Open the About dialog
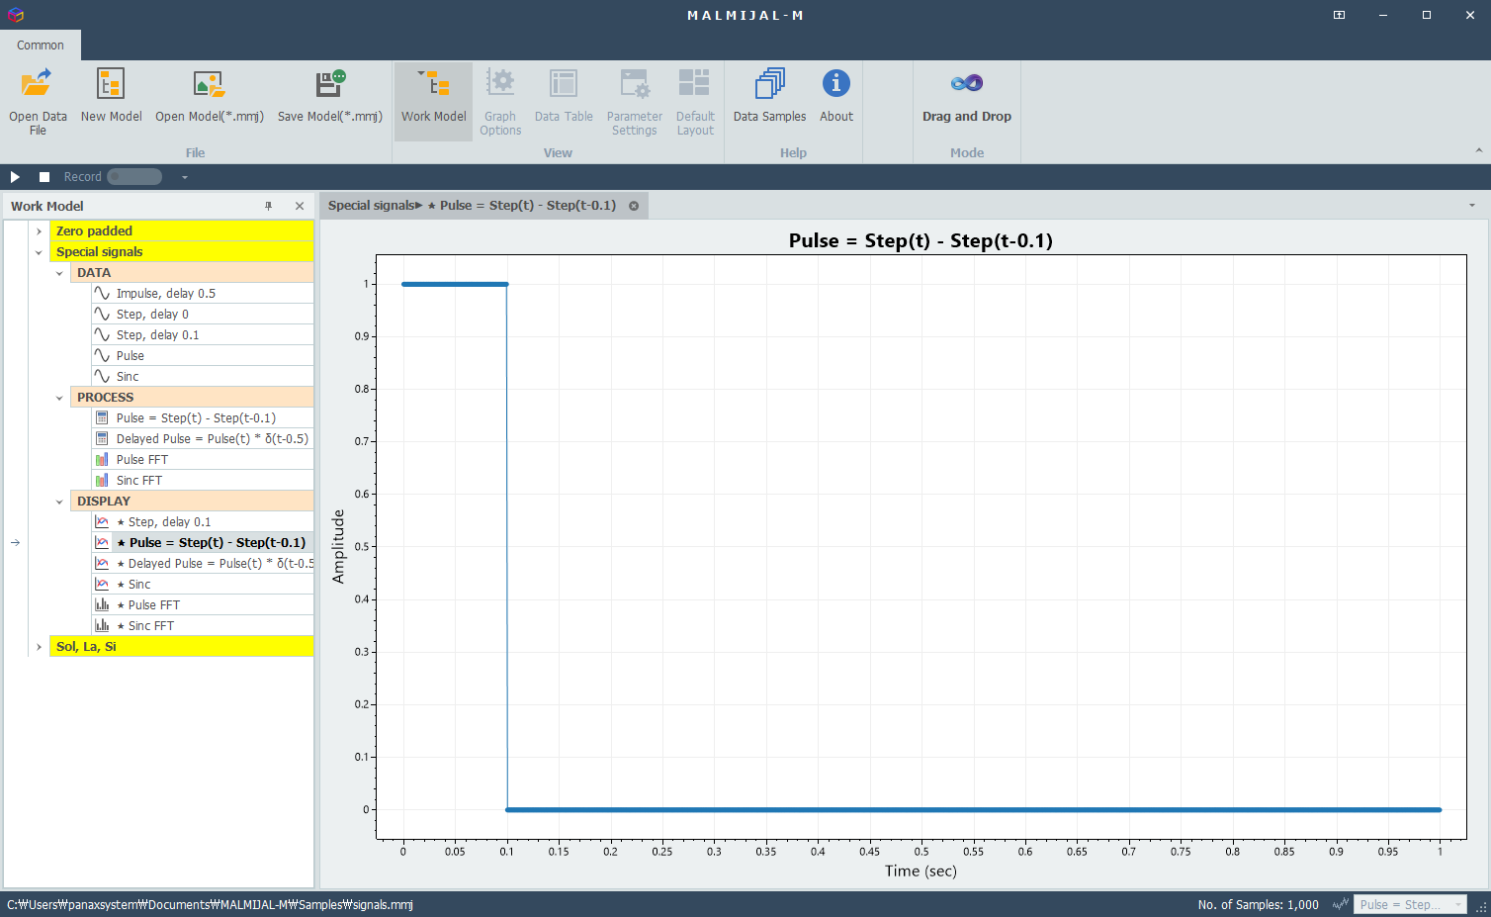Viewport: 1491px width, 917px height. (836, 101)
